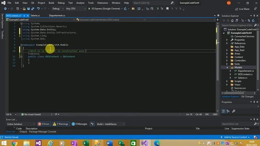Click the Live Share icon

click(236, 9)
